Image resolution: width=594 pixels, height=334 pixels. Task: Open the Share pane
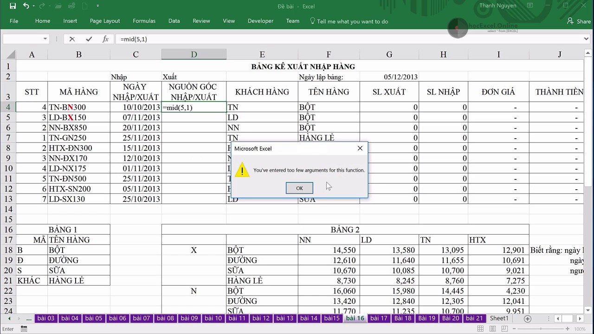[579, 21]
